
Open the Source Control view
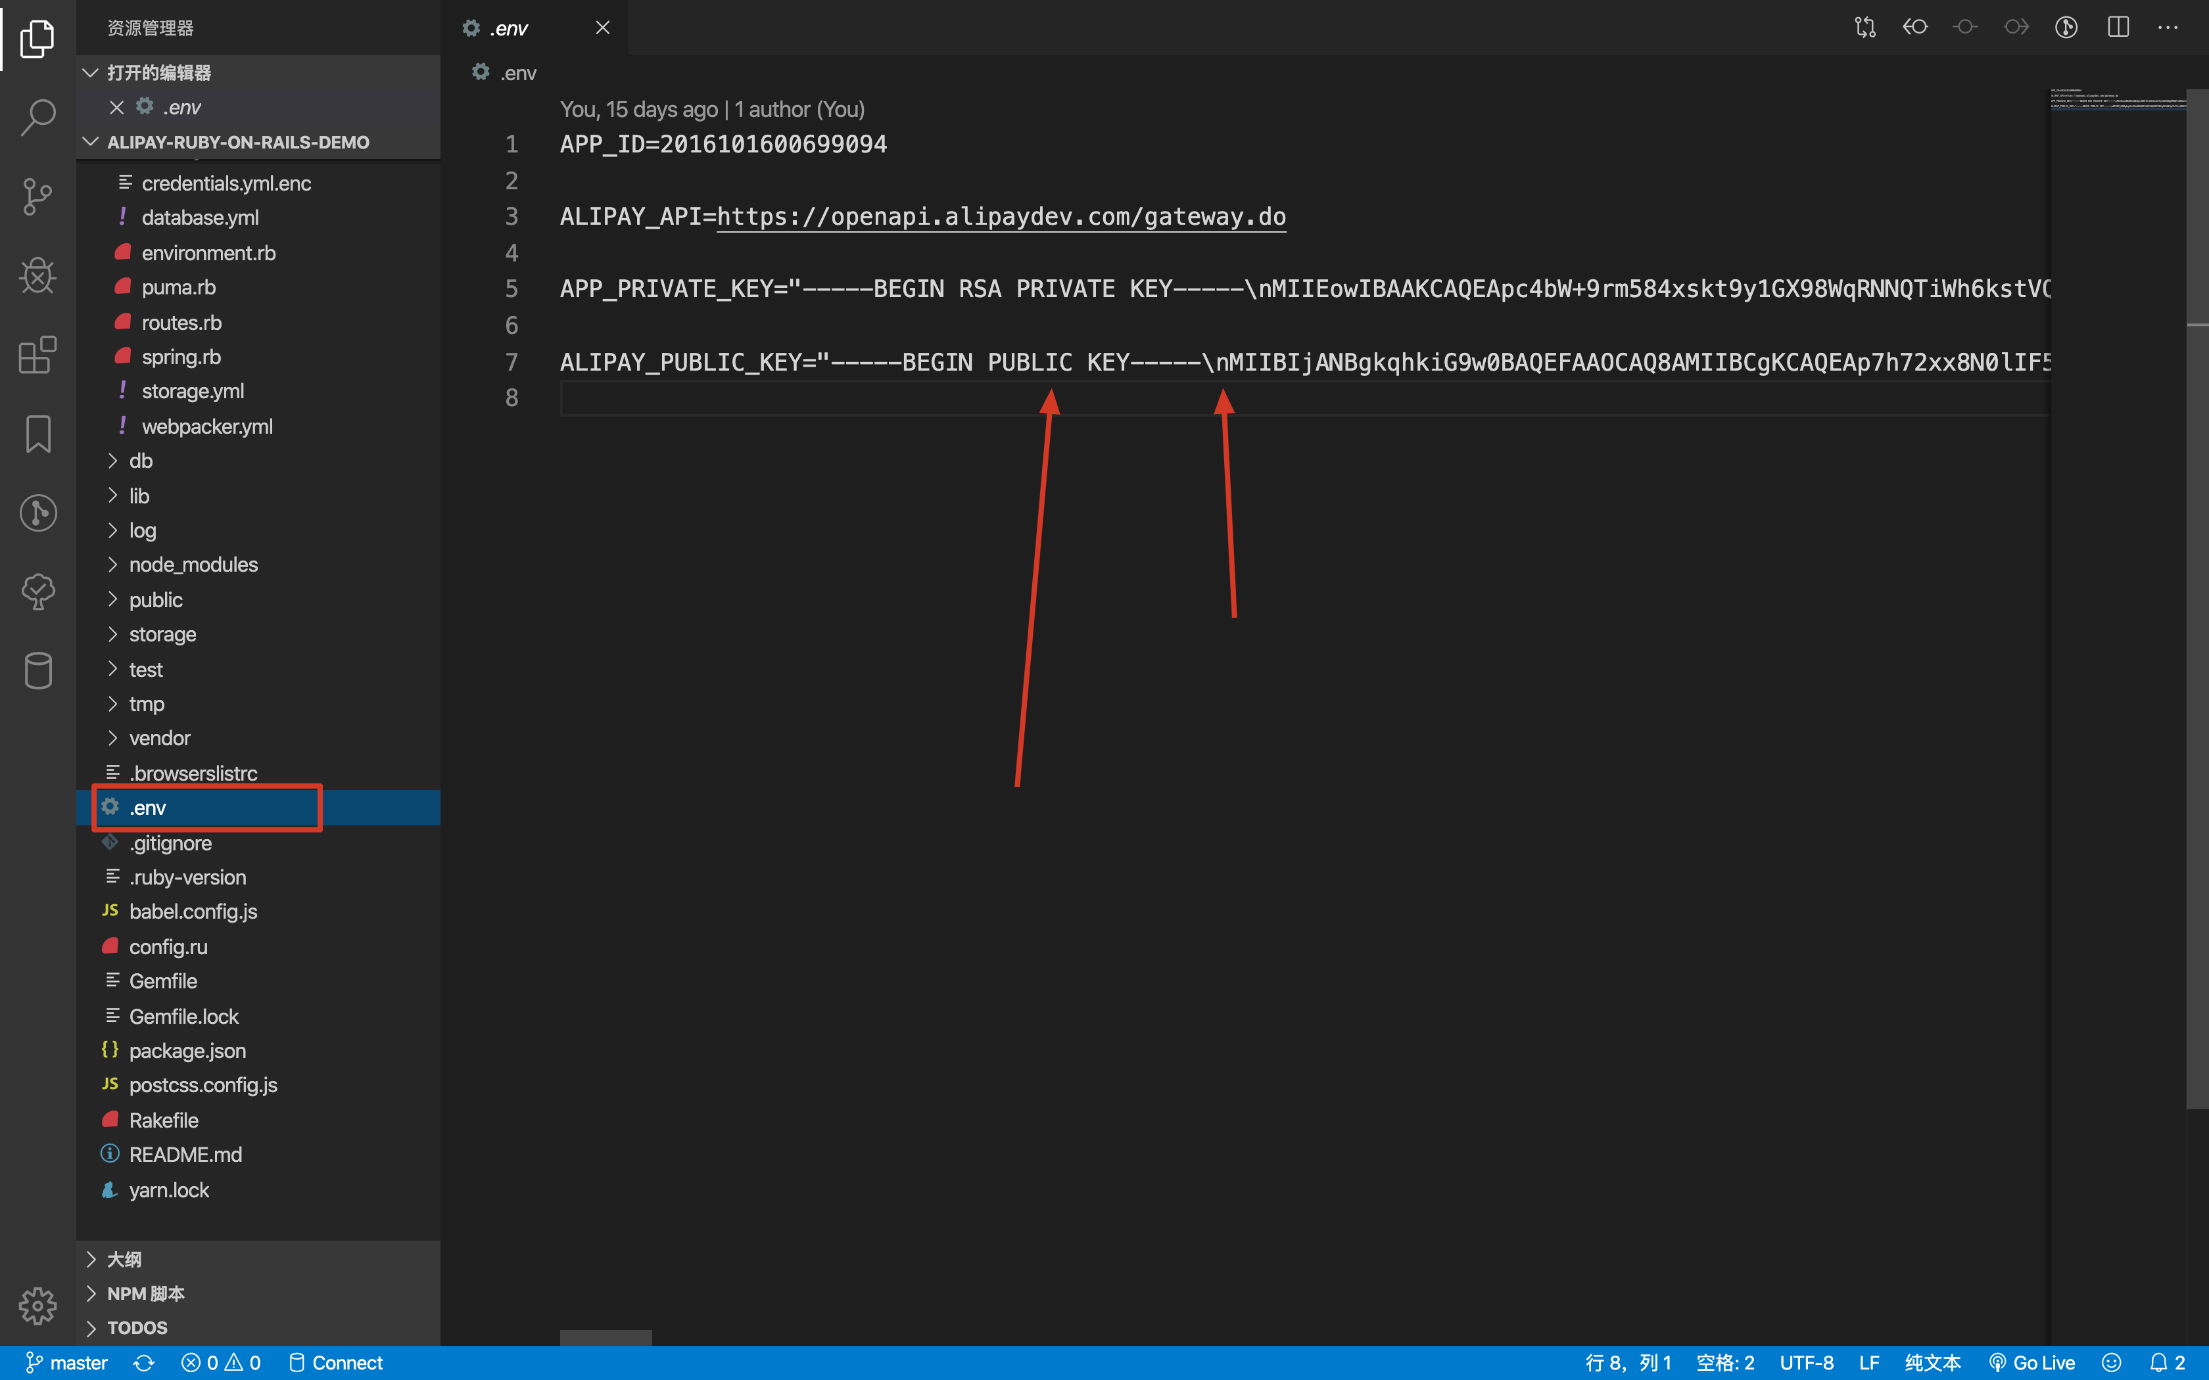coord(37,196)
